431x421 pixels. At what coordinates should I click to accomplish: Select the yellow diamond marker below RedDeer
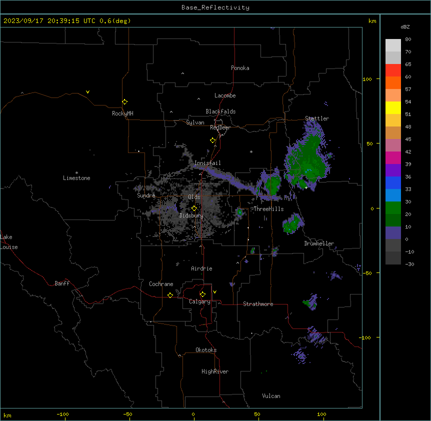click(x=212, y=140)
